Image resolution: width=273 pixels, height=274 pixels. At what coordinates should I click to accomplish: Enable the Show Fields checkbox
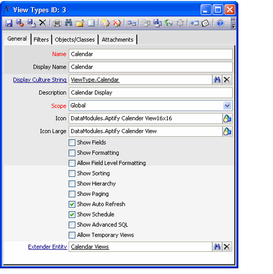(72, 142)
